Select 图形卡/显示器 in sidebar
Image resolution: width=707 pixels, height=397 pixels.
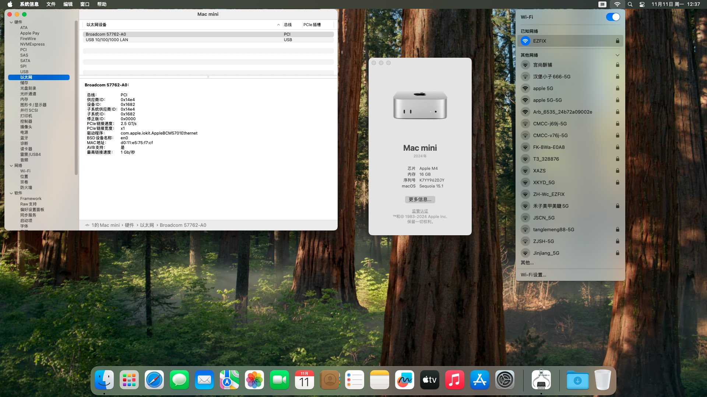point(34,105)
